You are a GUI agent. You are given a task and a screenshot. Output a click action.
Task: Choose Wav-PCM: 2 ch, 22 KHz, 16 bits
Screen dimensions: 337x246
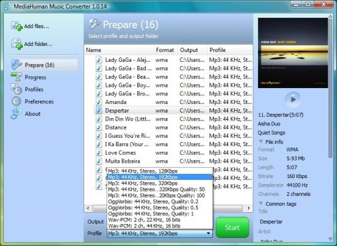click(x=160, y=220)
